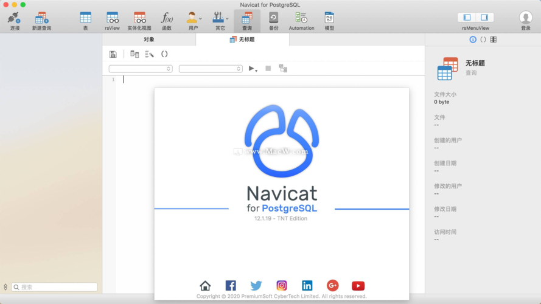Select the 查询 query toolbar icon
The image size is (541, 304).
[x=246, y=18]
